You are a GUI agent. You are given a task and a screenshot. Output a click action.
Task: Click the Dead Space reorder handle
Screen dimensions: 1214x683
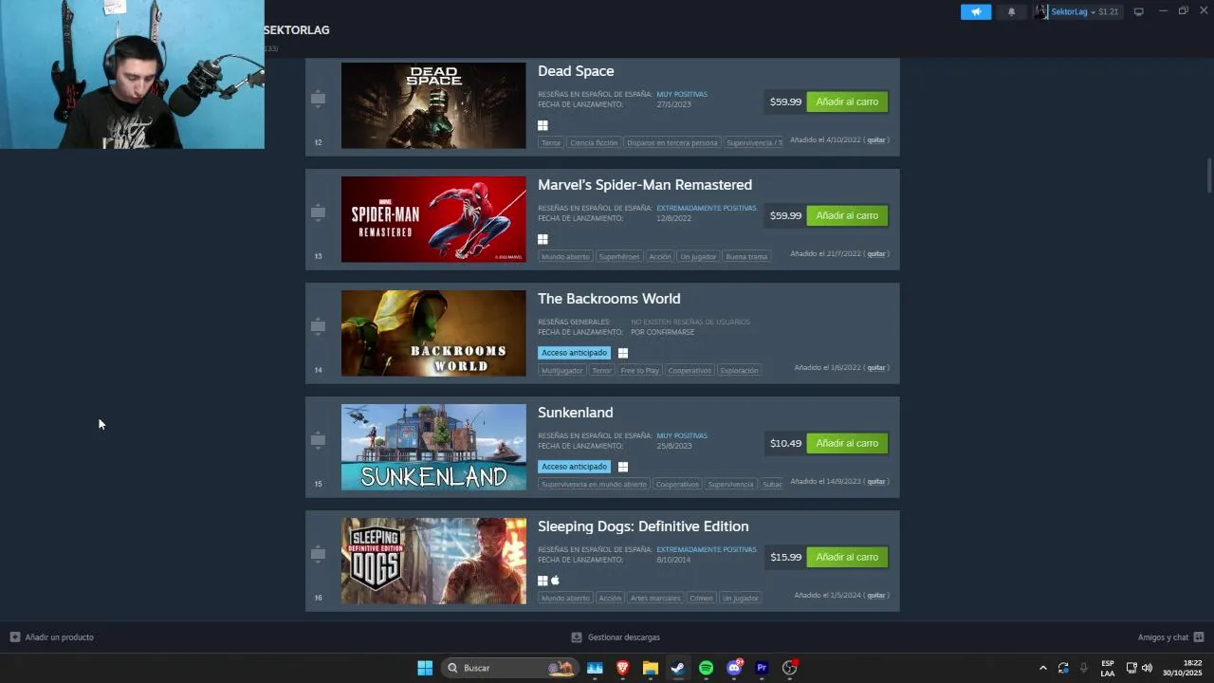318,99
